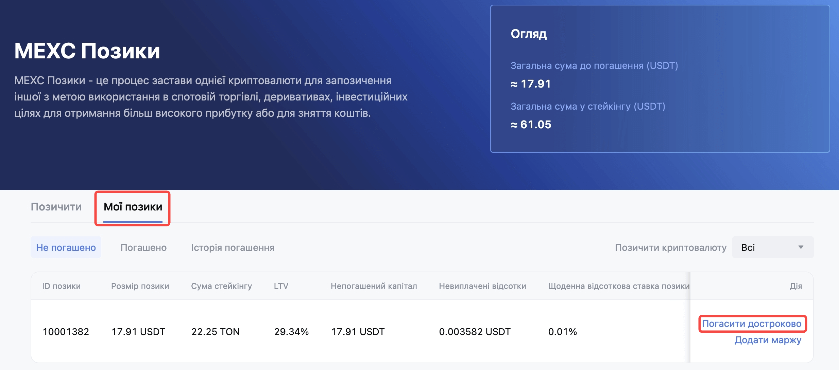Click the LTV column header
The height and width of the screenshot is (370, 839).
(281, 286)
